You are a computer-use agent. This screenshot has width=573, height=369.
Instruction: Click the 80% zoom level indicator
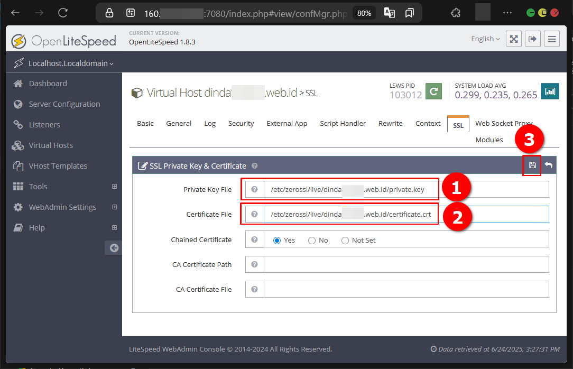tap(364, 13)
